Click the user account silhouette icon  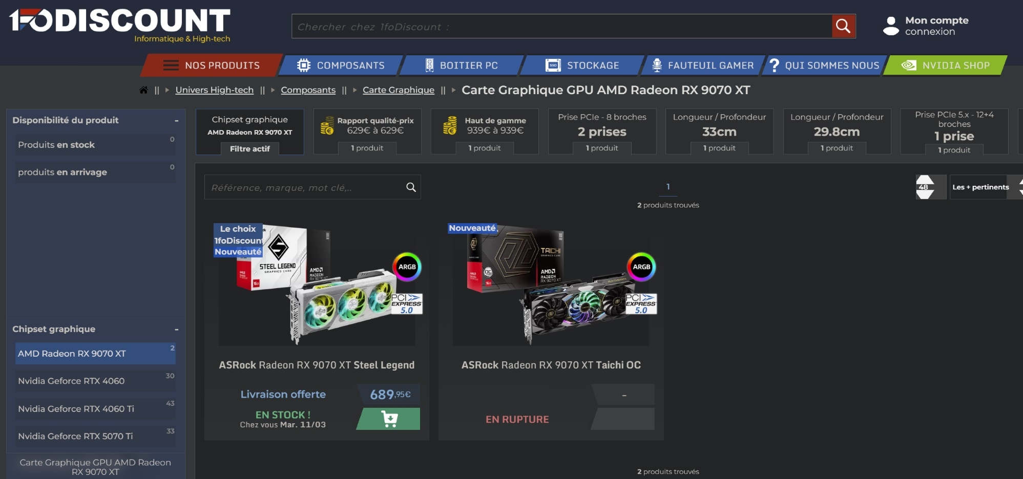click(891, 26)
